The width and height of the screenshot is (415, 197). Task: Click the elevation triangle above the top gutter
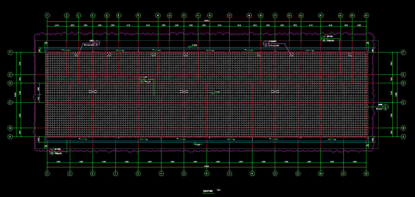[190, 46]
